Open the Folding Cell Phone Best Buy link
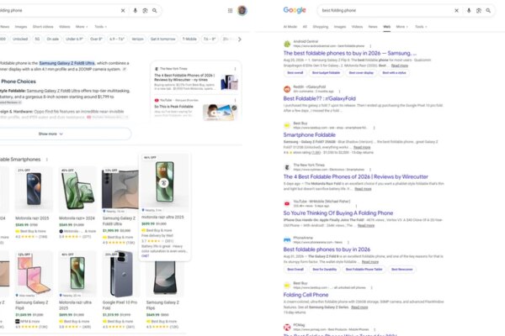505x336 pixels. pyautogui.click(x=306, y=295)
